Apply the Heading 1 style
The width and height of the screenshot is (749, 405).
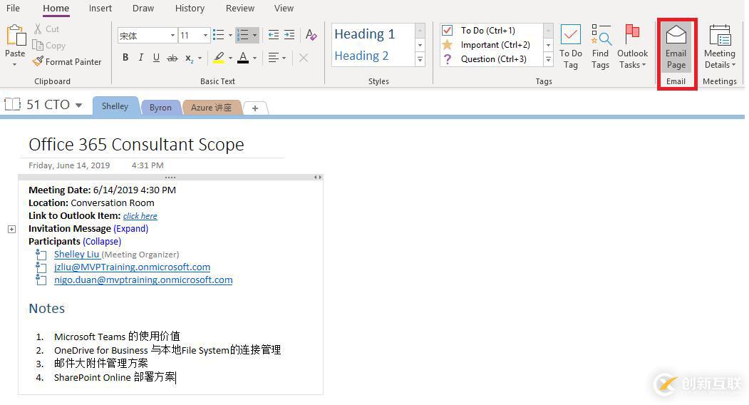coord(365,34)
